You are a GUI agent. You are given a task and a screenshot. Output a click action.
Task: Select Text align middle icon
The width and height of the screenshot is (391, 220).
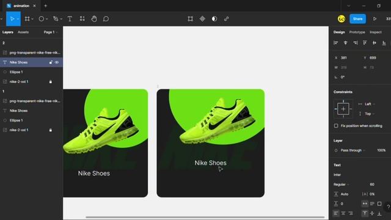(372, 213)
